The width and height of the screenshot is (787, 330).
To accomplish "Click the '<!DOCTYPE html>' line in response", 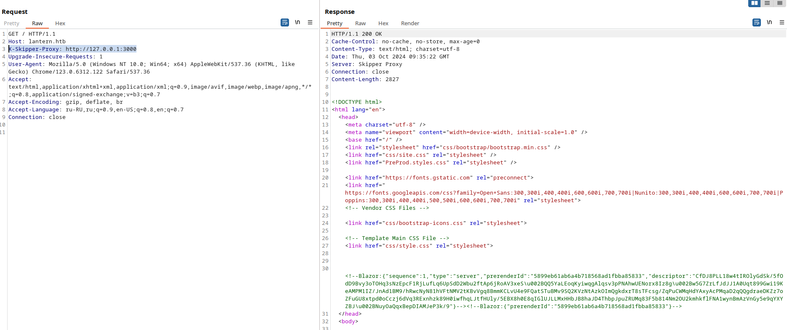I will (357, 102).
